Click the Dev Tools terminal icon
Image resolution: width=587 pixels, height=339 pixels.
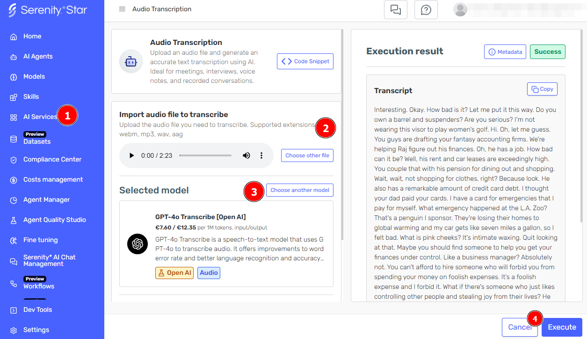[x=14, y=310]
